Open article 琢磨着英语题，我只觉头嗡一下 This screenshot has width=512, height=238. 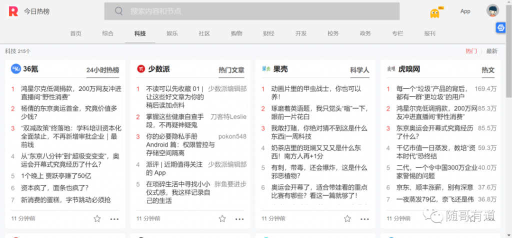click(319, 112)
